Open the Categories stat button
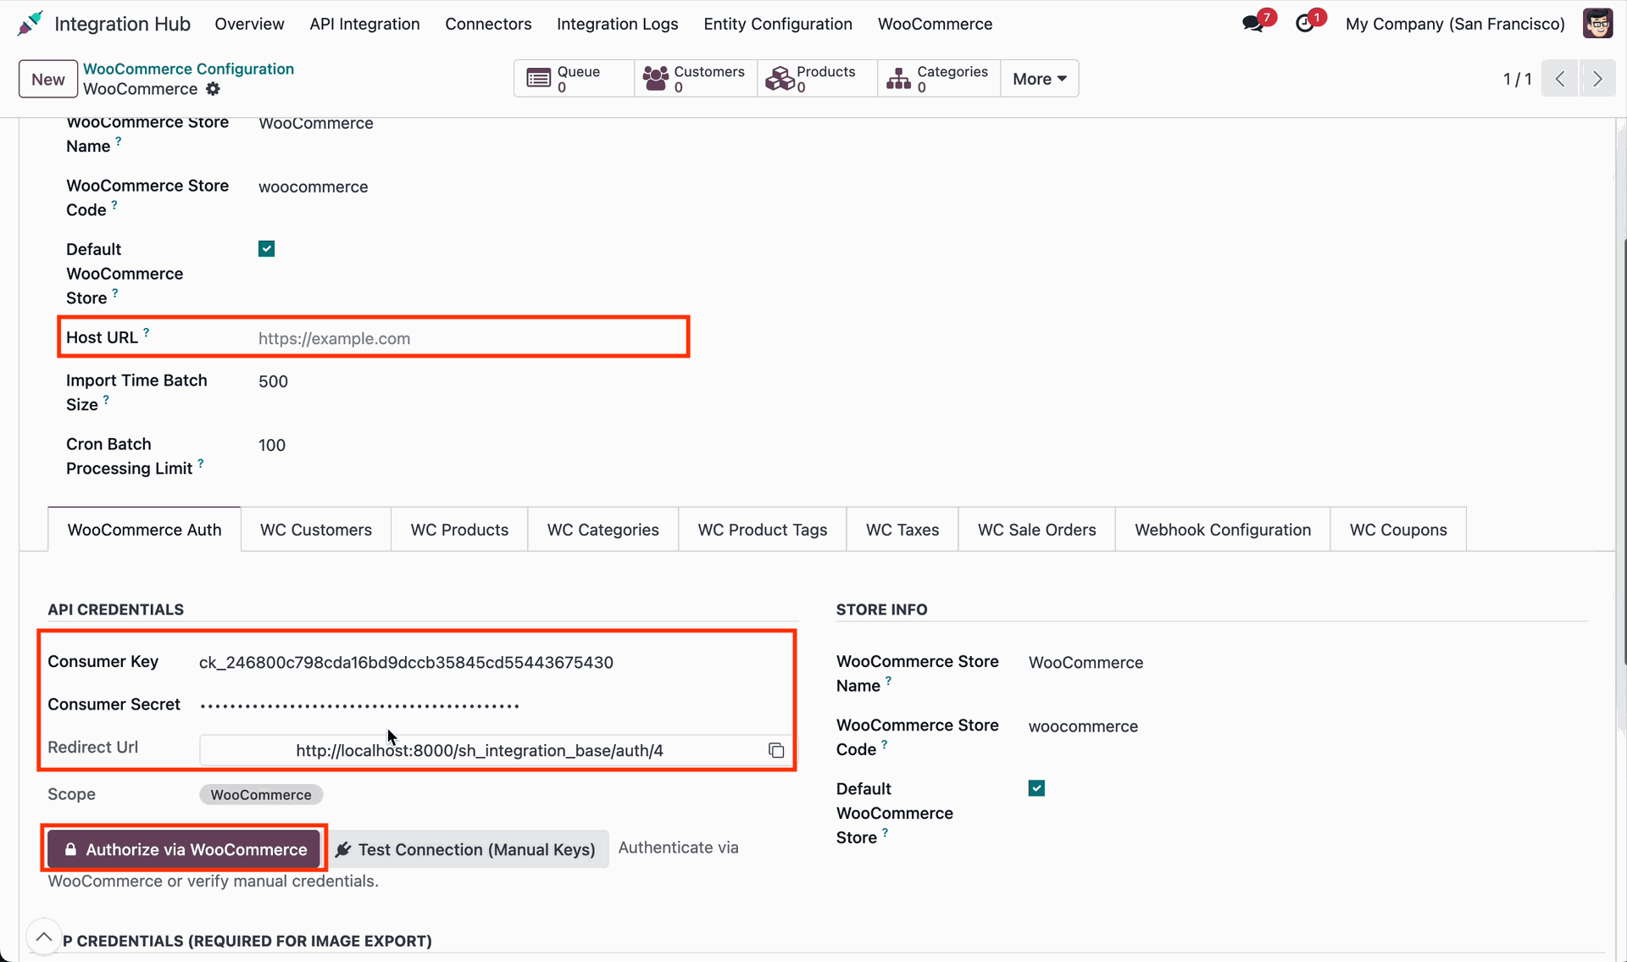This screenshot has height=962, width=1627. tap(939, 79)
